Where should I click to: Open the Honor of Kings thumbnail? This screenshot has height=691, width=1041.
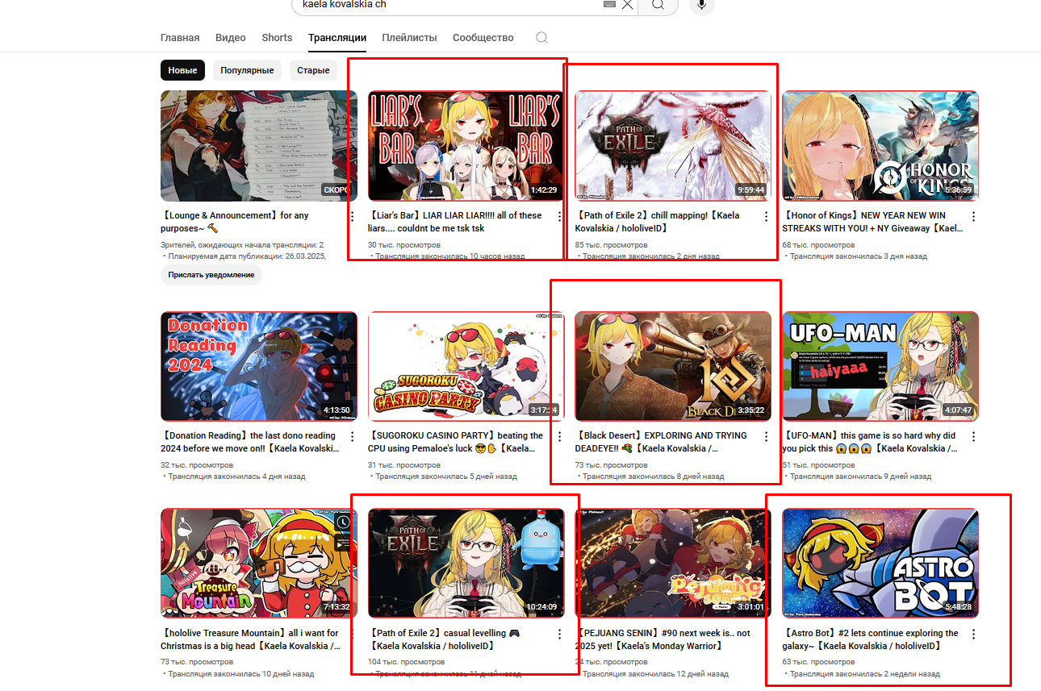pyautogui.click(x=880, y=146)
